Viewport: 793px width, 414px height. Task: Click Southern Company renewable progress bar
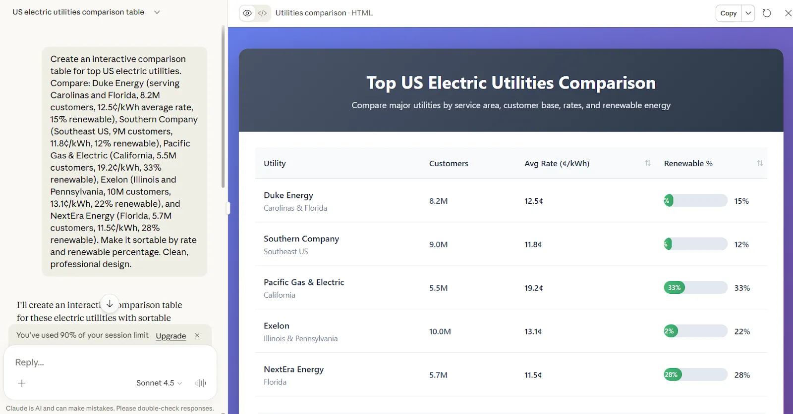696,244
